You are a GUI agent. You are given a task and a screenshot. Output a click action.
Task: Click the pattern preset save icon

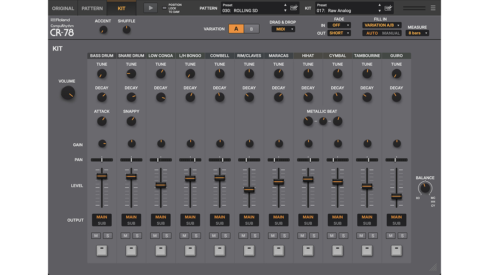click(x=294, y=8)
